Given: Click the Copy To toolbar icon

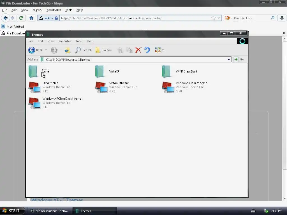Looking at the screenshot, I should [x=129, y=50].
